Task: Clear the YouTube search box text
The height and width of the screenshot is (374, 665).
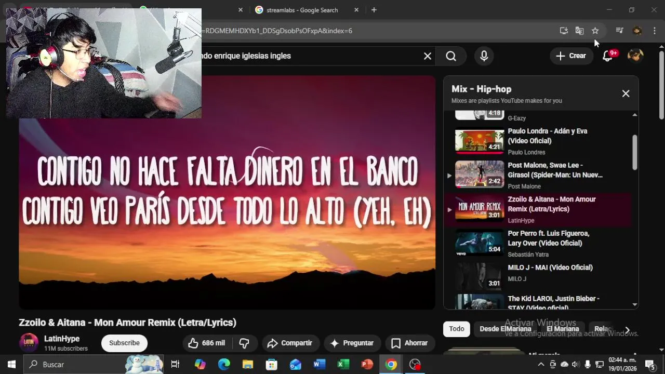Action: tap(428, 56)
